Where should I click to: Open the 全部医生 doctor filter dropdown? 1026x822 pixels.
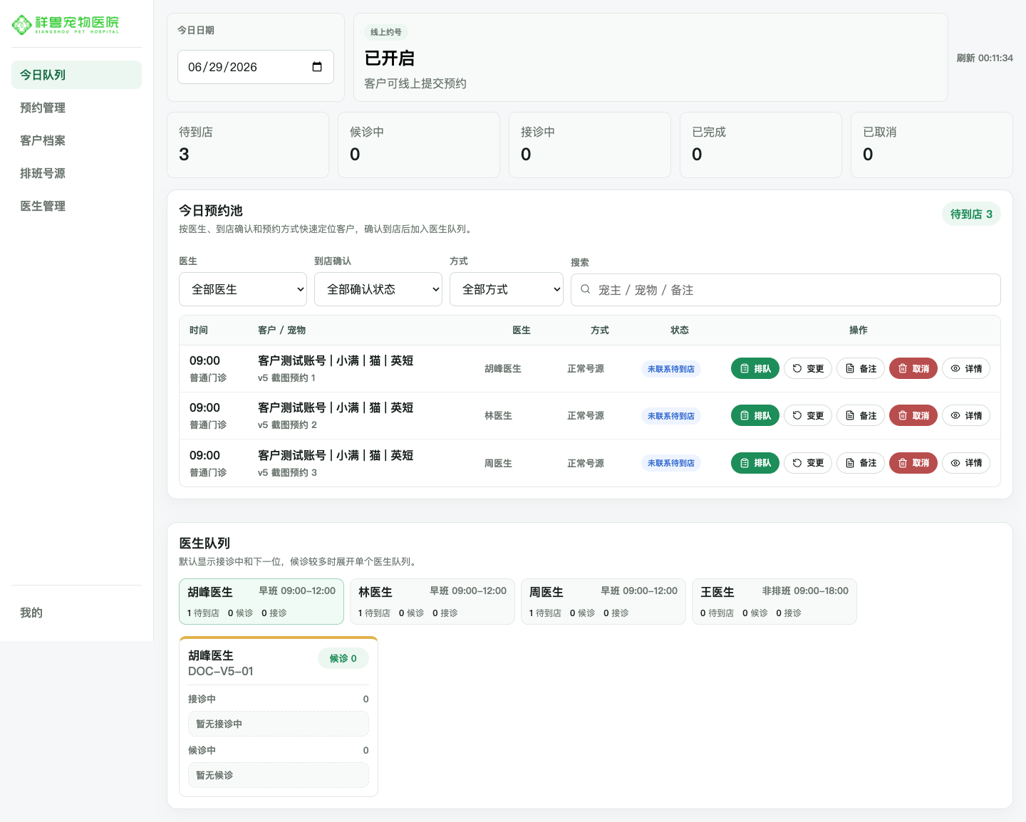(243, 289)
